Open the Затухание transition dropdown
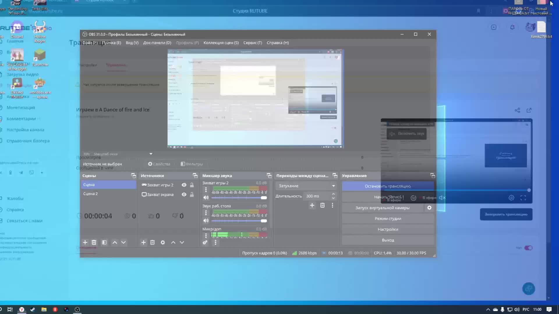Screen dimensions: 559x314 306,186
